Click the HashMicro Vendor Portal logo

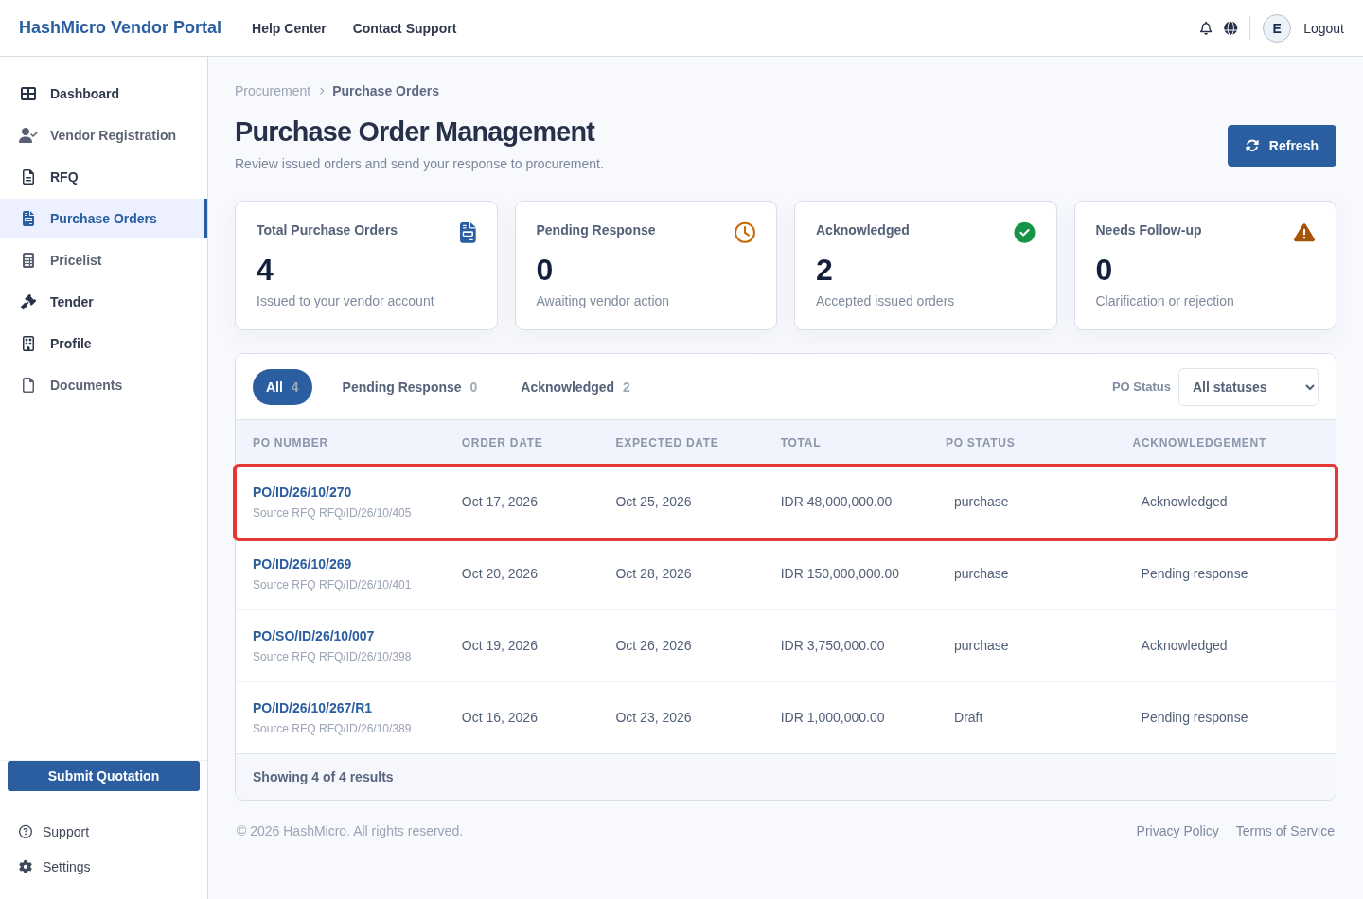[x=120, y=27]
